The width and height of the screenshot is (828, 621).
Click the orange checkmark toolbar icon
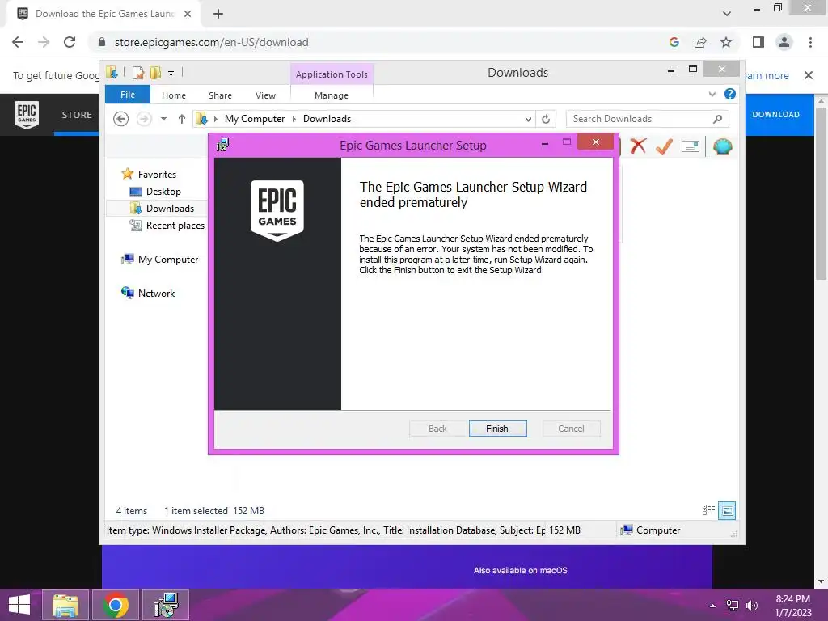664,146
